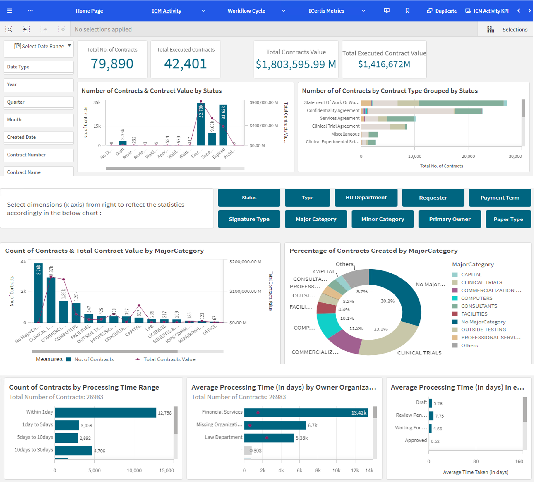Open the Quarter filter
Image resolution: width=535 pixels, height=483 pixels.
pos(39,102)
